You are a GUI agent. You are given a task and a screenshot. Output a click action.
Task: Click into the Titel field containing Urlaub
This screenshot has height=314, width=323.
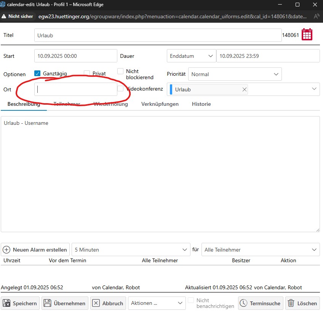pyautogui.click(x=158, y=35)
